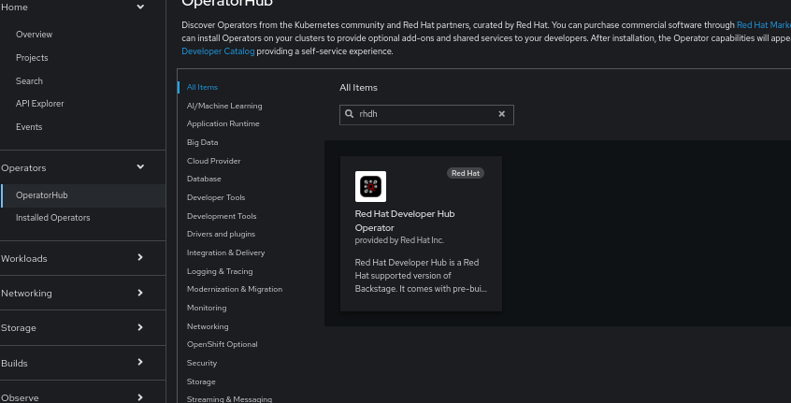The image size is (791, 403).
Task: Choose the Logging & Tracing category
Action: point(219,271)
